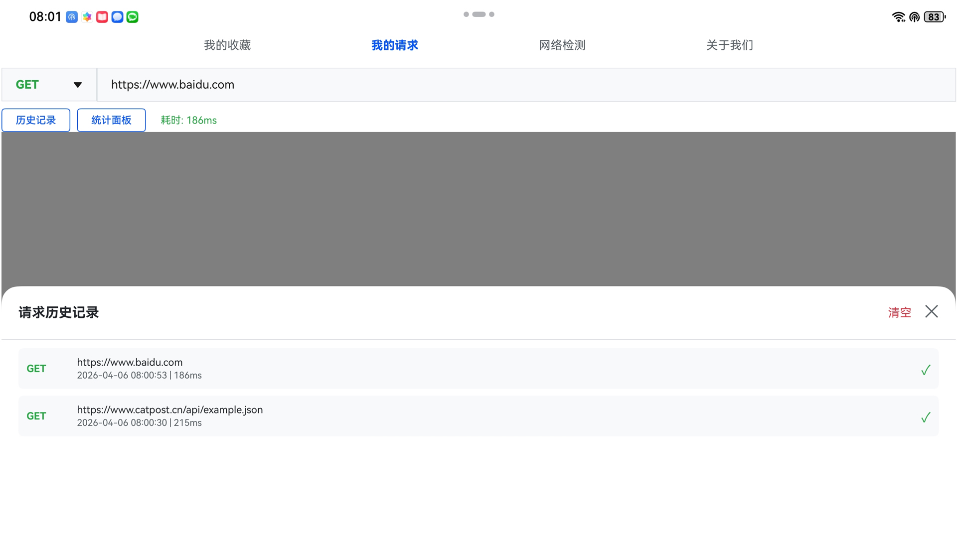
Task: Switch to the 我的收藏 tab
Action: [x=227, y=45]
